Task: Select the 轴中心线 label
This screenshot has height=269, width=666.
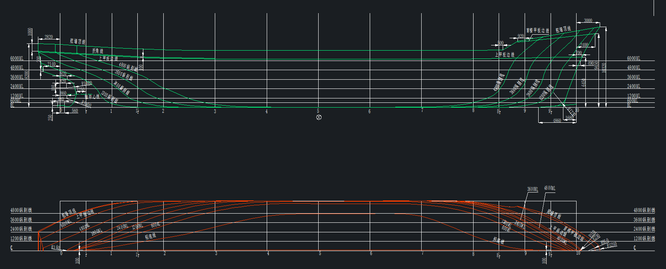Action: click(x=92, y=96)
